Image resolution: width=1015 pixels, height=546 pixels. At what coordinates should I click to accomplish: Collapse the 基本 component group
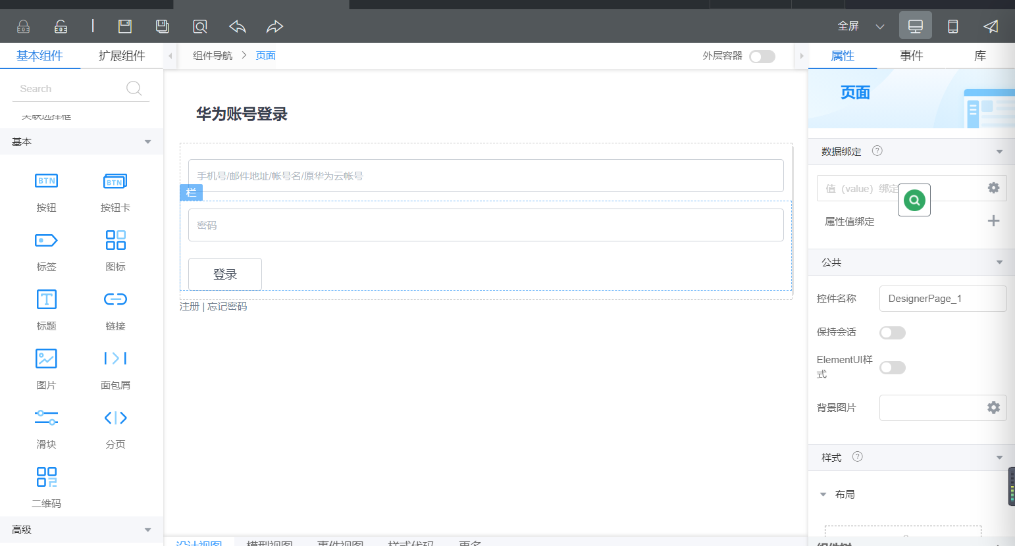pos(147,142)
